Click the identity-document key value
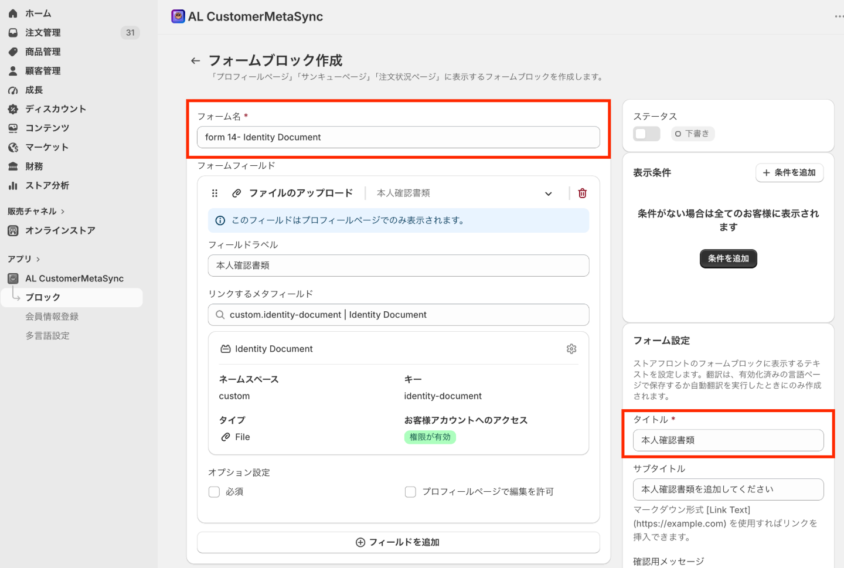844x568 pixels. point(443,396)
